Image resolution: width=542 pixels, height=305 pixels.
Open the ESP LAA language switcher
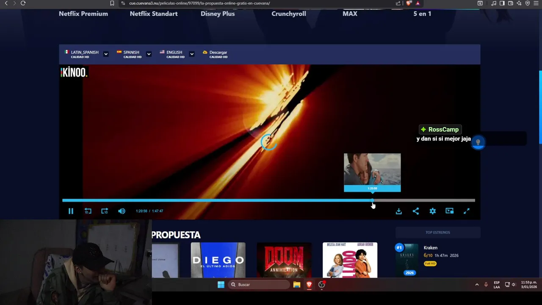497,285
